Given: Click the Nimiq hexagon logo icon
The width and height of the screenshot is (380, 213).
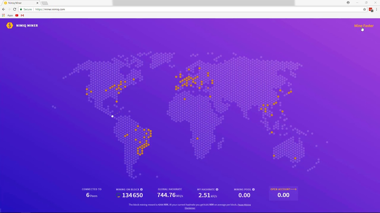Looking at the screenshot, I should [x=10, y=25].
